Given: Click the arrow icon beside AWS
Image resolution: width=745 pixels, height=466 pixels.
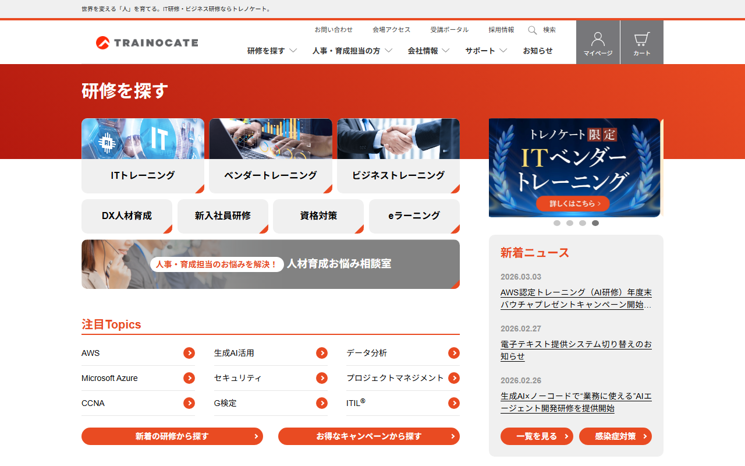Looking at the screenshot, I should [189, 353].
